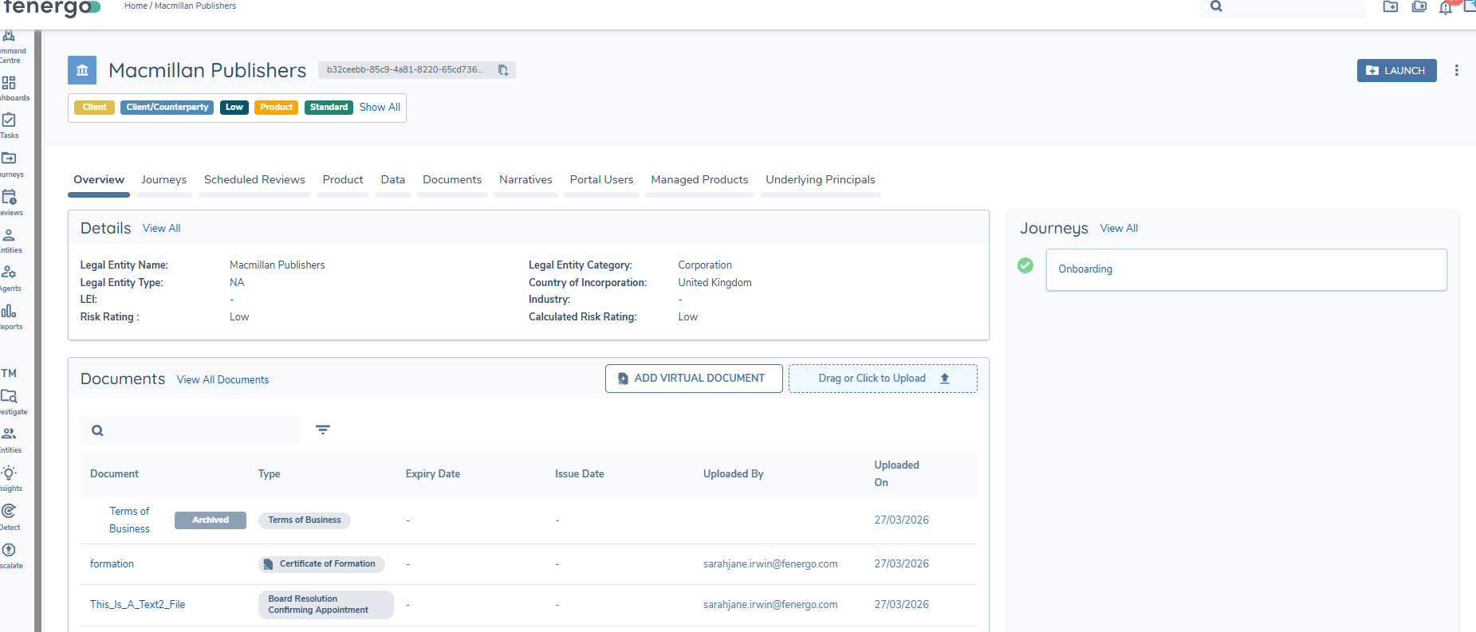Viewport: 1476px width, 632px height.
Task: Select the Narratives tab
Action: point(525,179)
